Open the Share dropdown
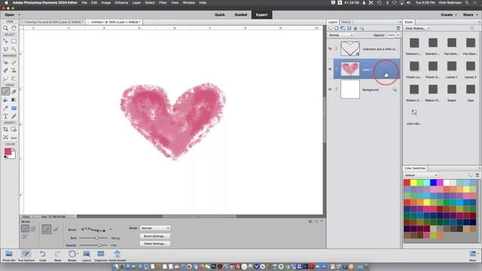 470,15
